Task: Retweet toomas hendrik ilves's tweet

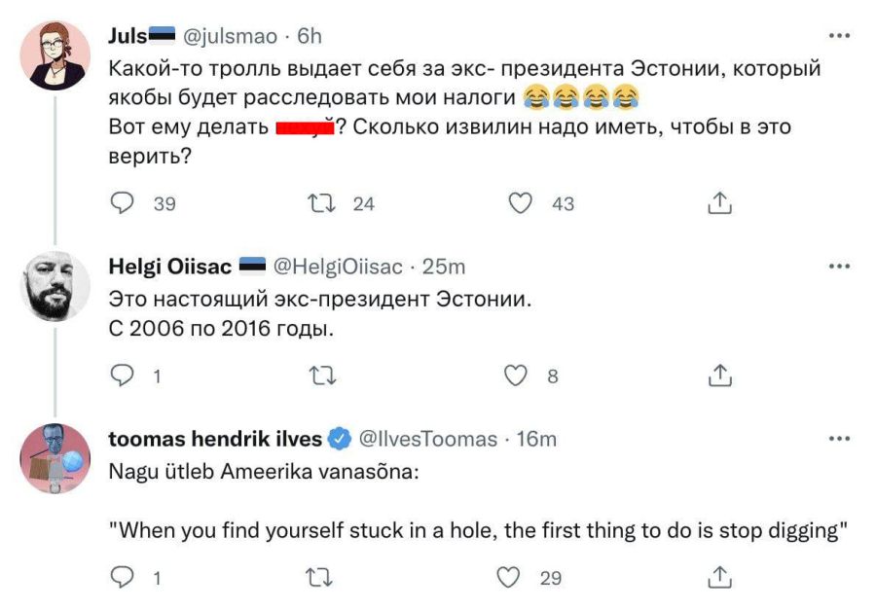Action: 321,578
